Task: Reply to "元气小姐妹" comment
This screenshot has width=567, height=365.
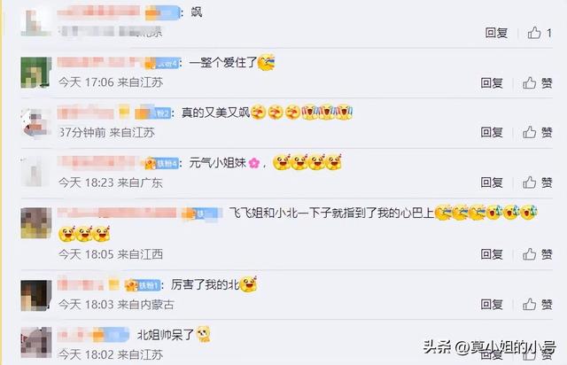Action: point(492,182)
